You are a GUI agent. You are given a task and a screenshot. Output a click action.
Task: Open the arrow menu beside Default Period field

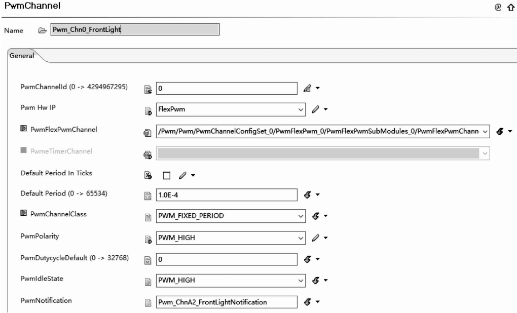click(x=317, y=194)
